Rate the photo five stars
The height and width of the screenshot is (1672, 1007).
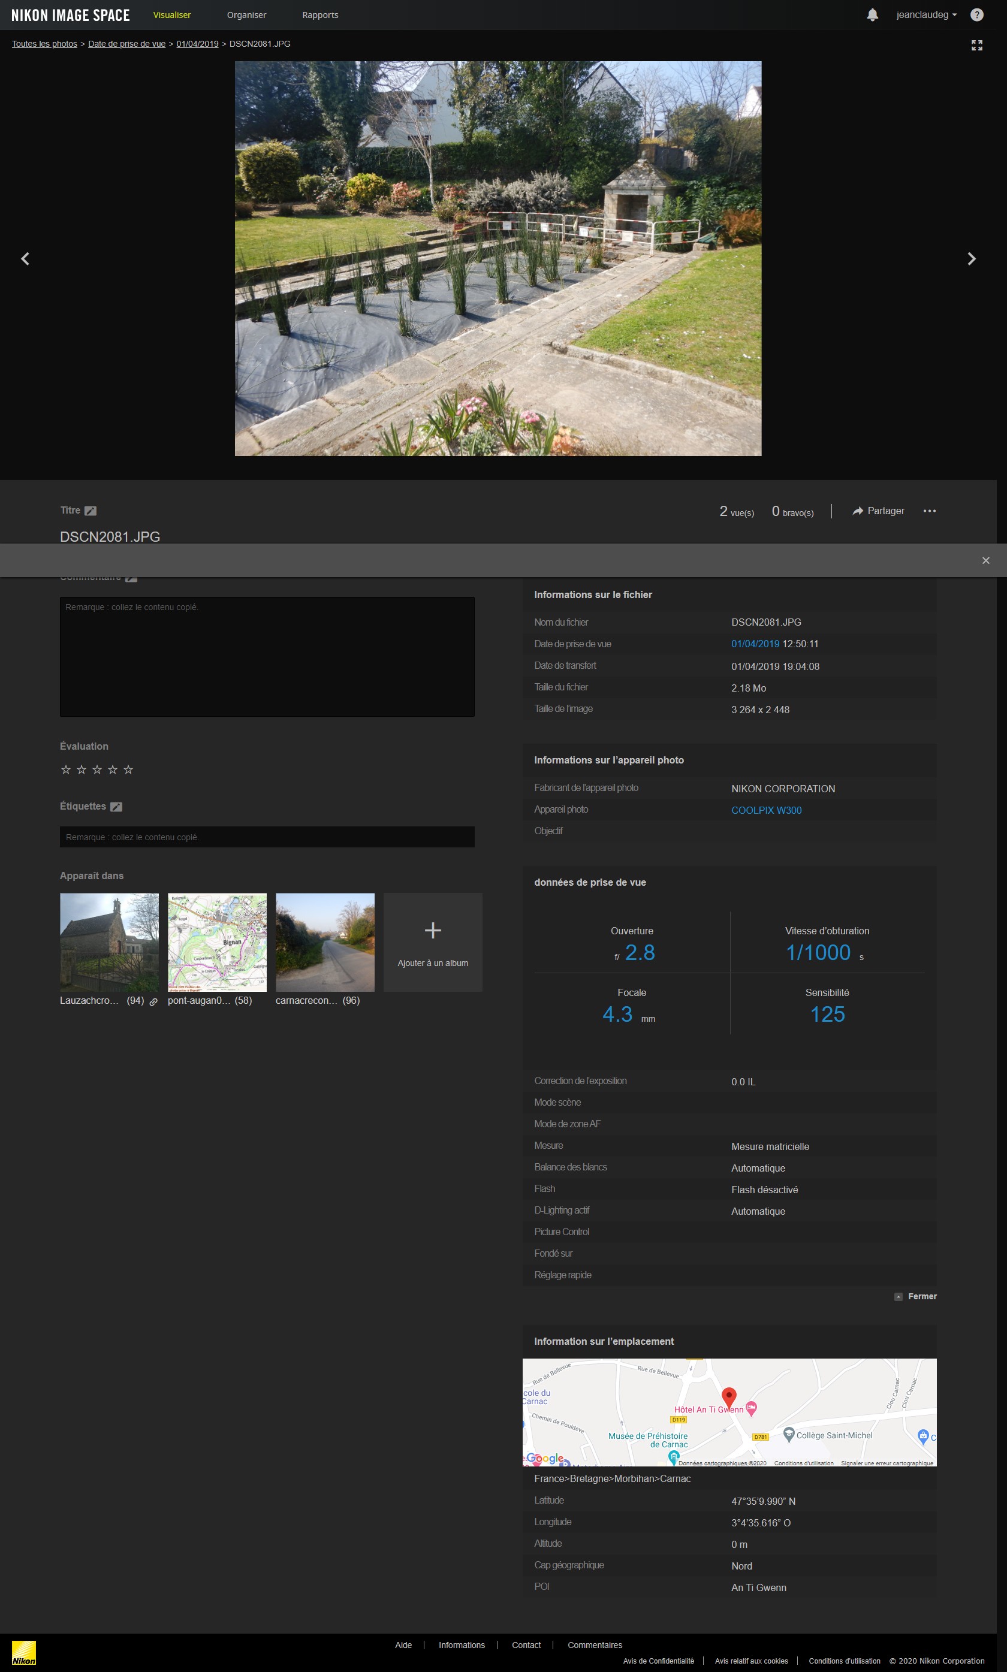(x=128, y=769)
